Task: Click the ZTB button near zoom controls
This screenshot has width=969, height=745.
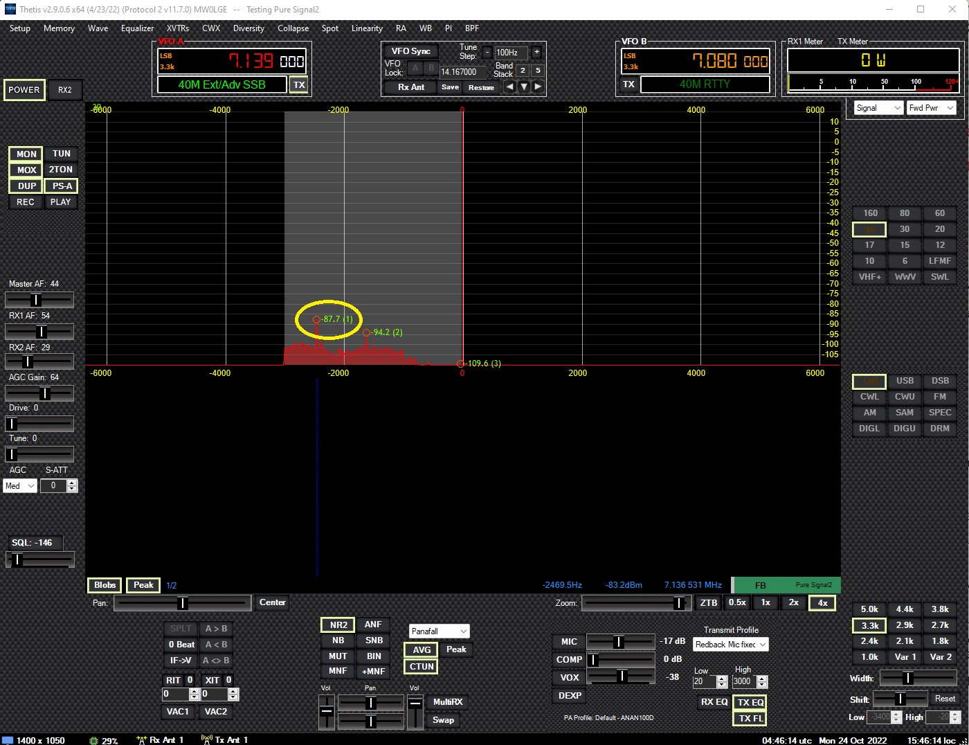Action: click(708, 602)
